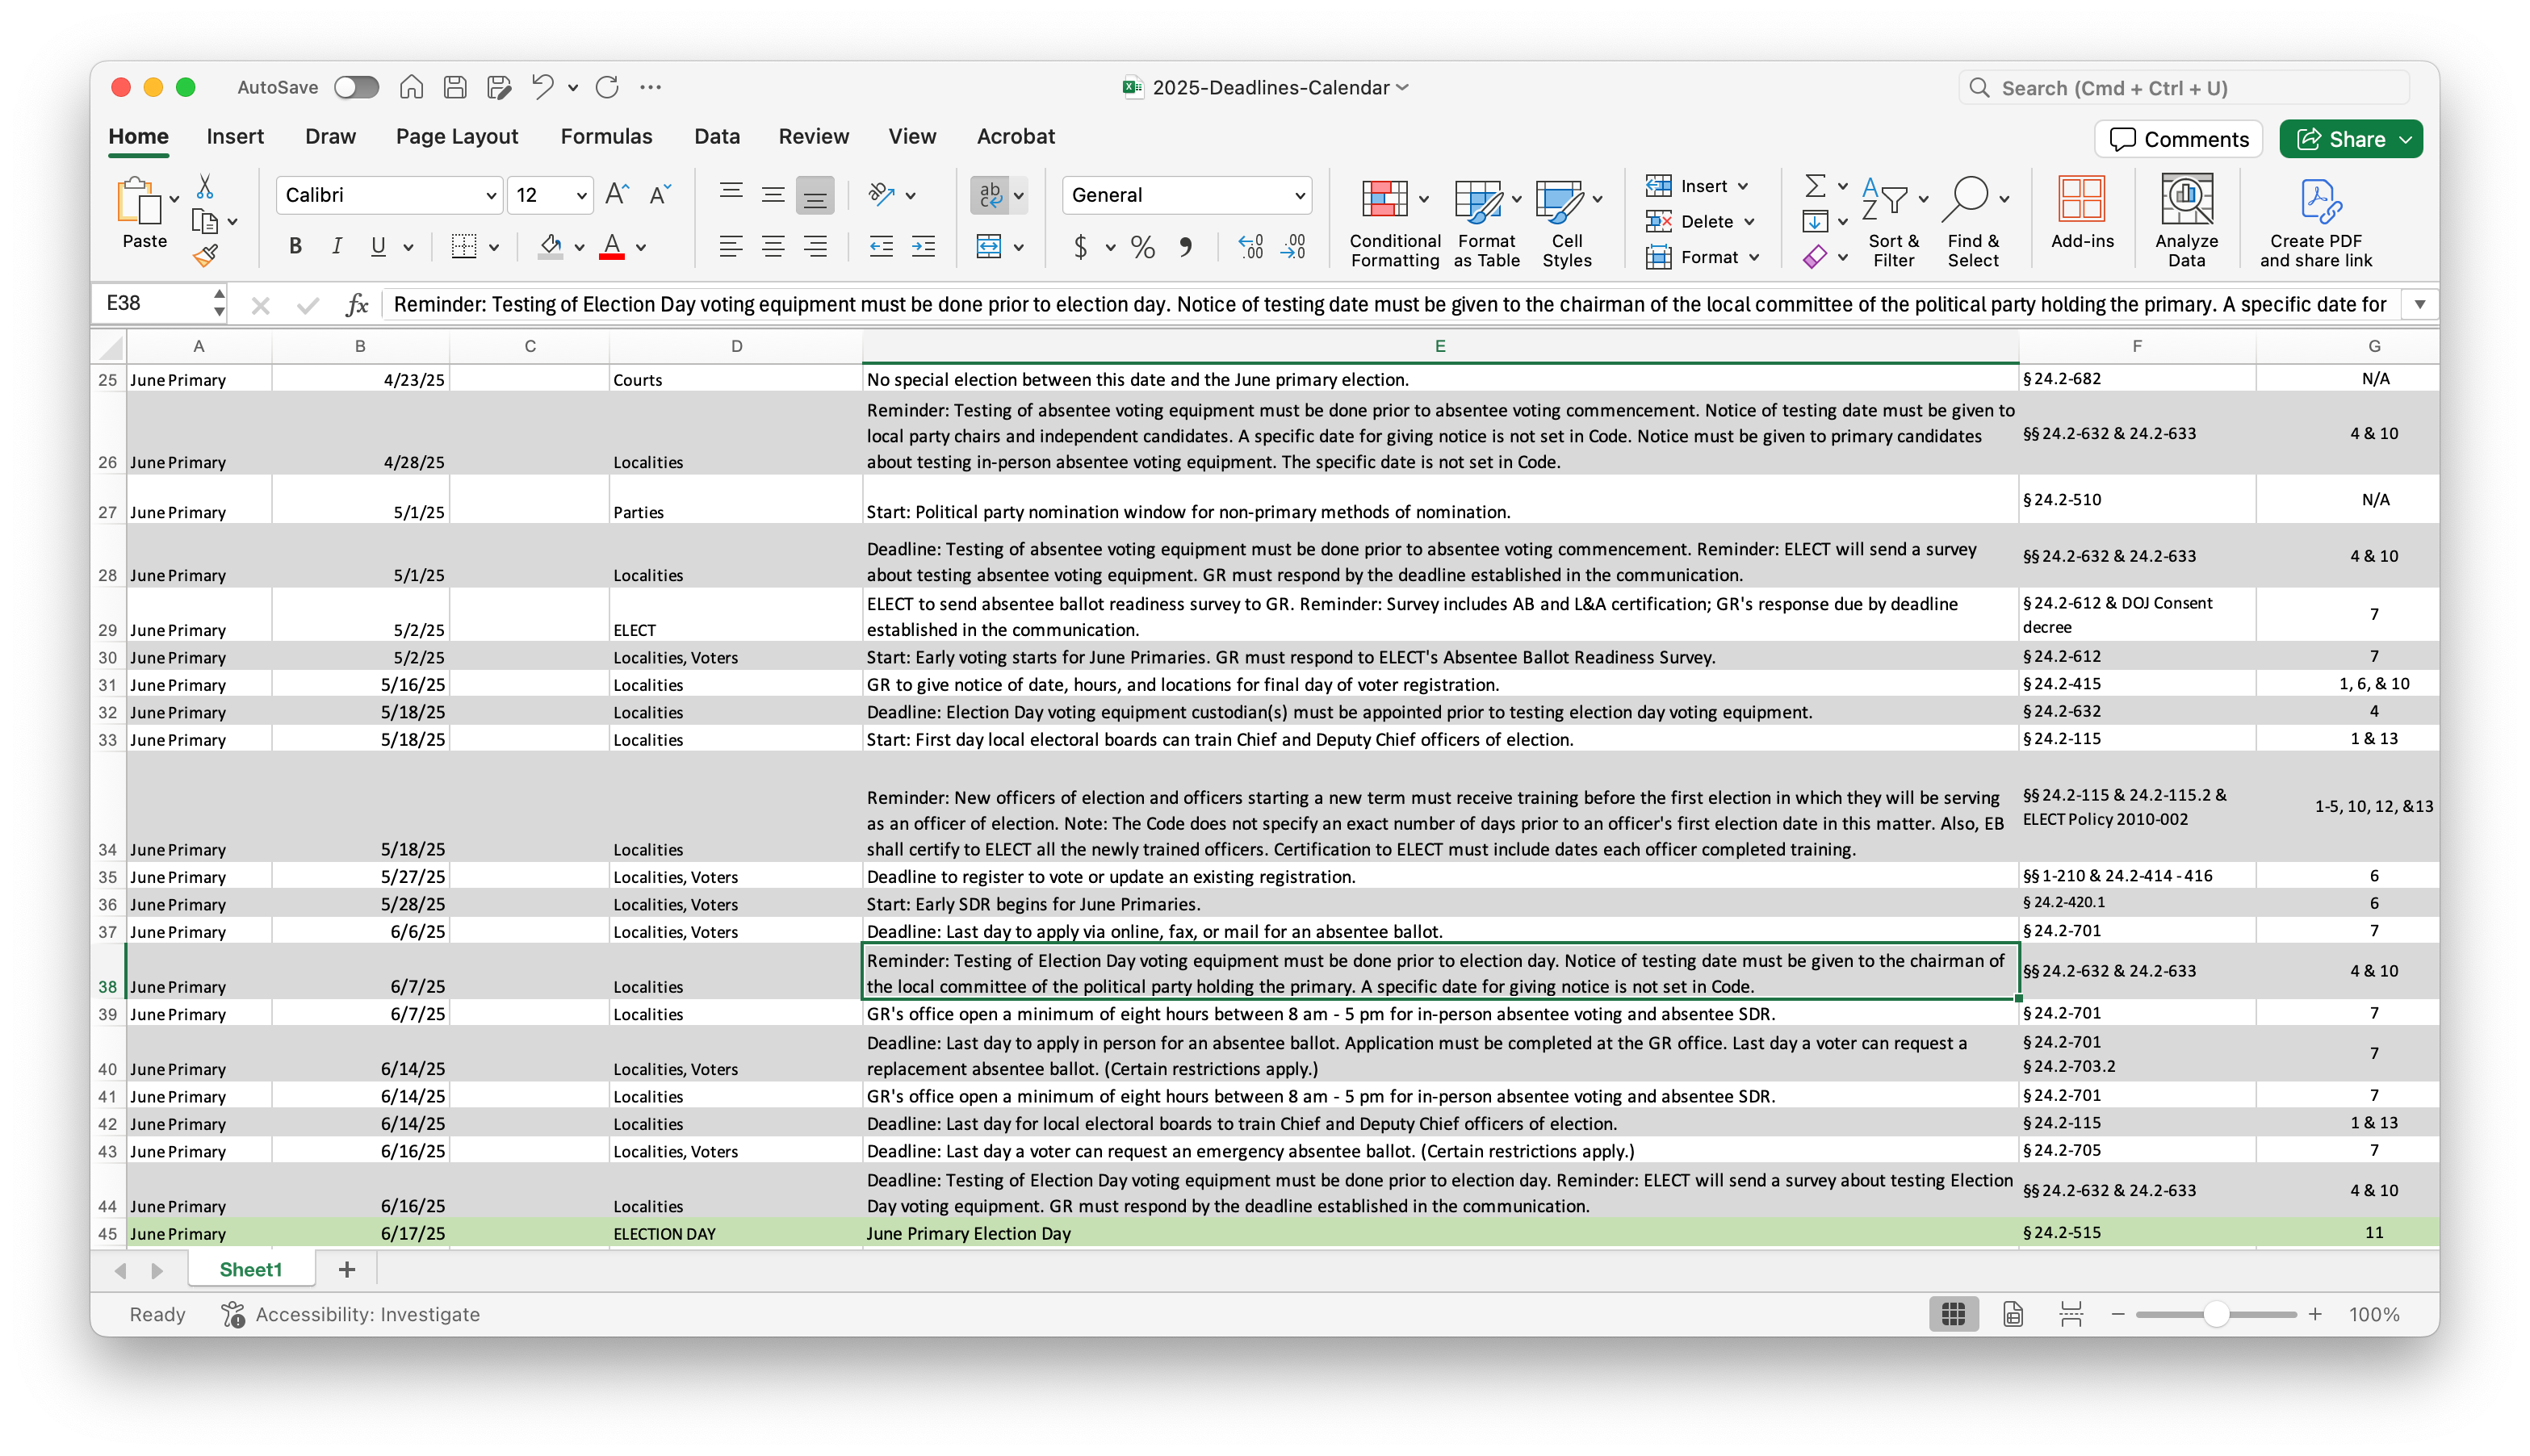Open the Insert ribbon tab
This screenshot has height=1456, width=2530.
click(235, 137)
